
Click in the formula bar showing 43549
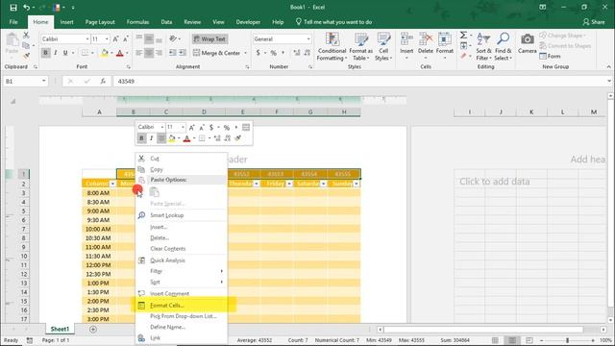click(358, 81)
